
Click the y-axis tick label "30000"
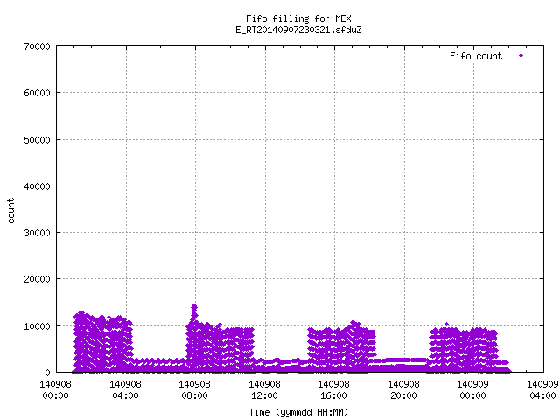(x=37, y=233)
